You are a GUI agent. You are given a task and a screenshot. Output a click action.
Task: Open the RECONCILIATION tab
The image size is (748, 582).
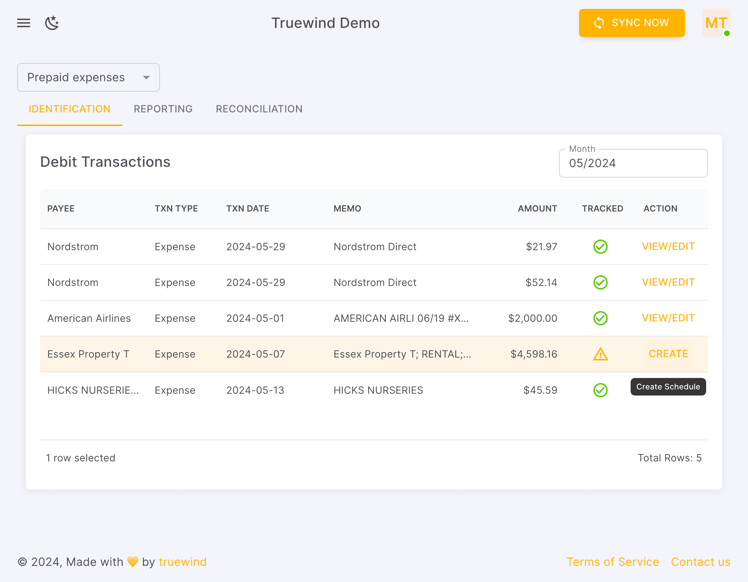point(259,109)
